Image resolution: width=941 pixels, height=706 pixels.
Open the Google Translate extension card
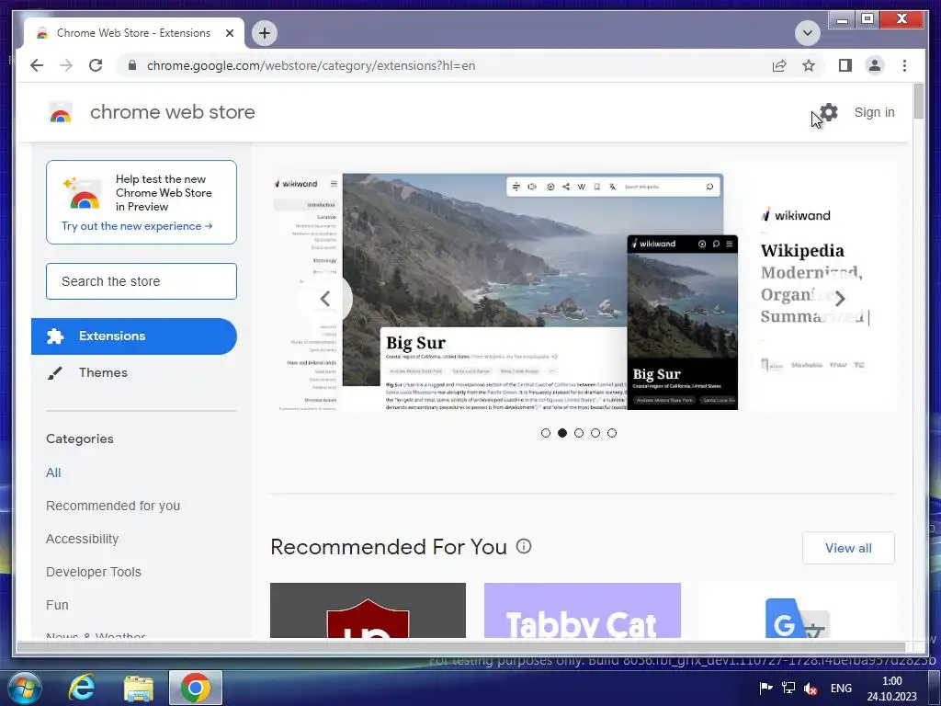797,610
